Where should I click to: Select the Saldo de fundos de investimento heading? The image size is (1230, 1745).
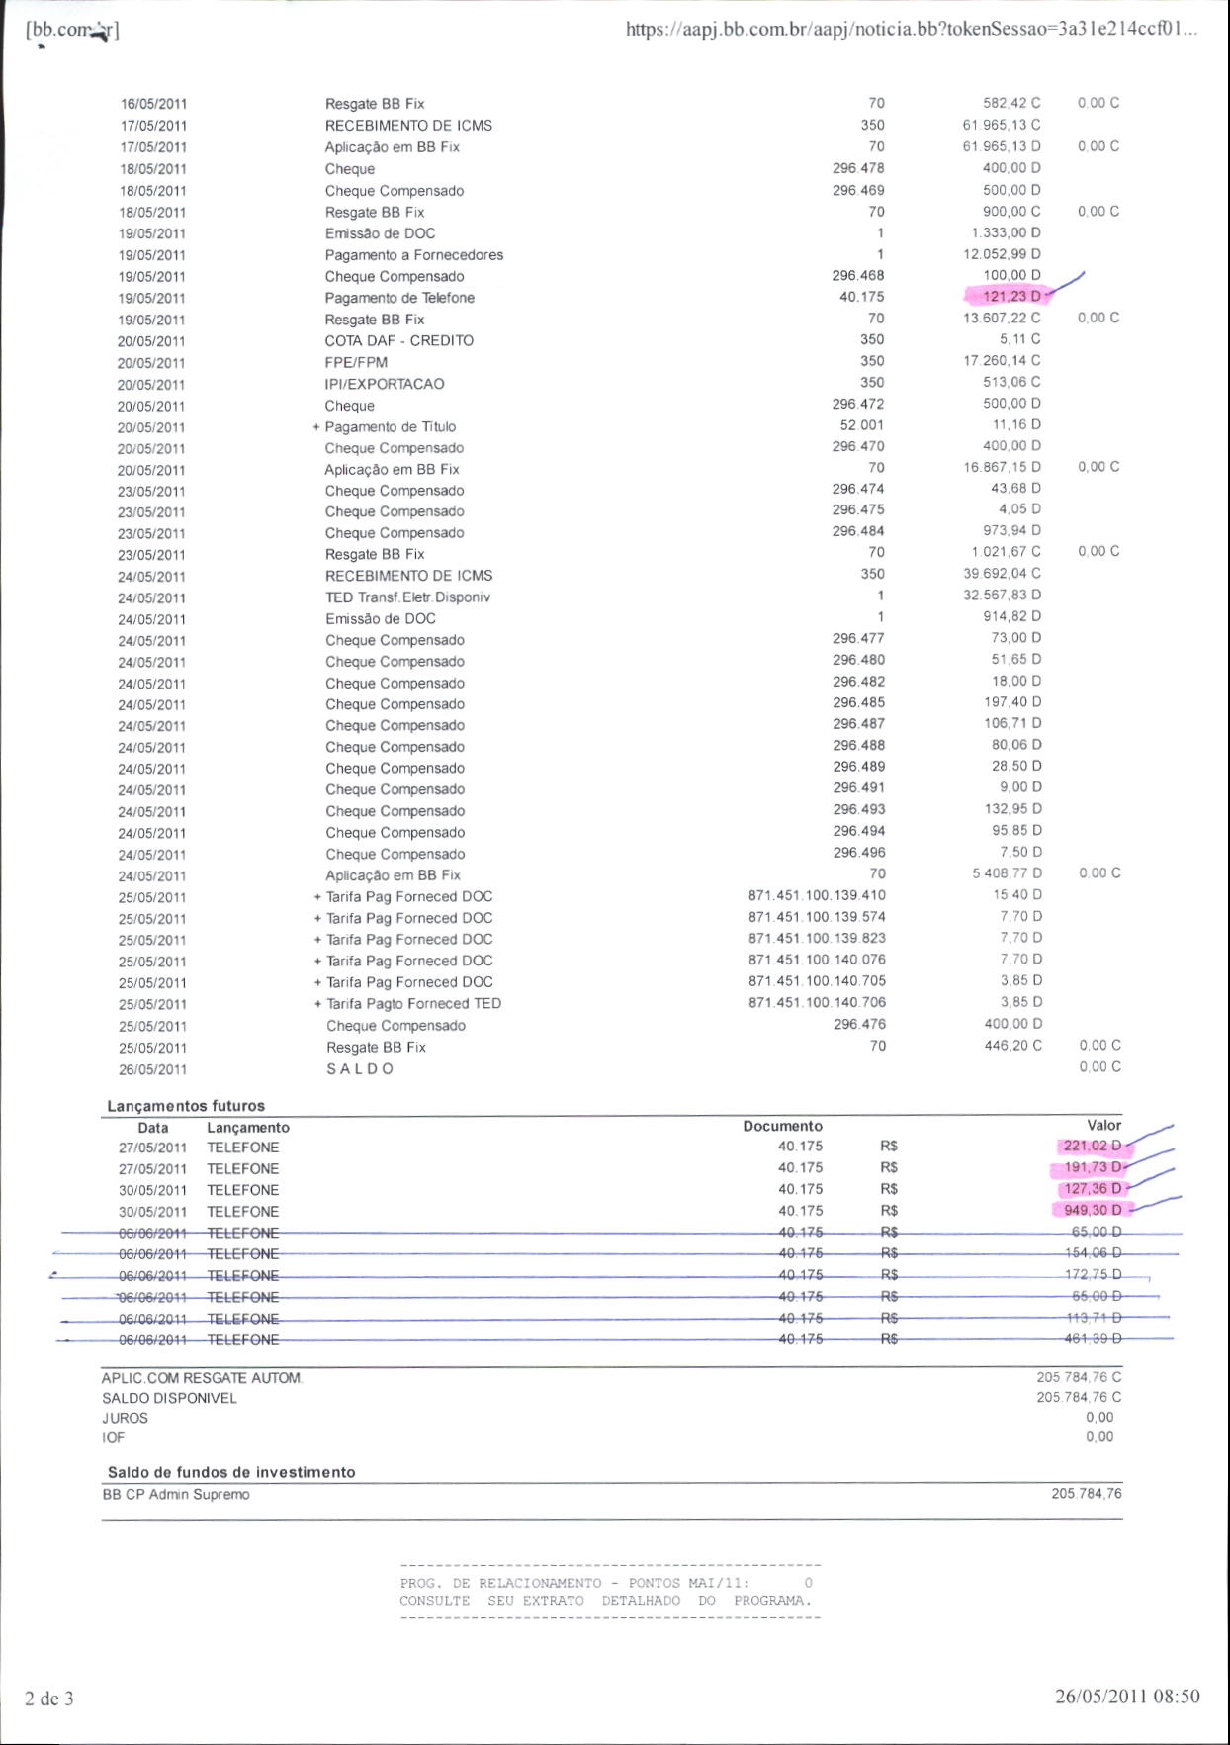click(230, 1472)
